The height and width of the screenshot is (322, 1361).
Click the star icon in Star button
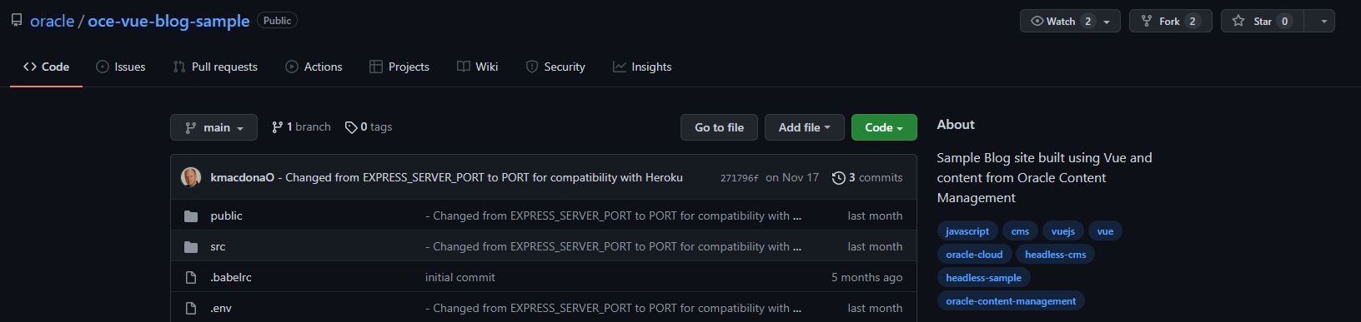pyautogui.click(x=1238, y=21)
